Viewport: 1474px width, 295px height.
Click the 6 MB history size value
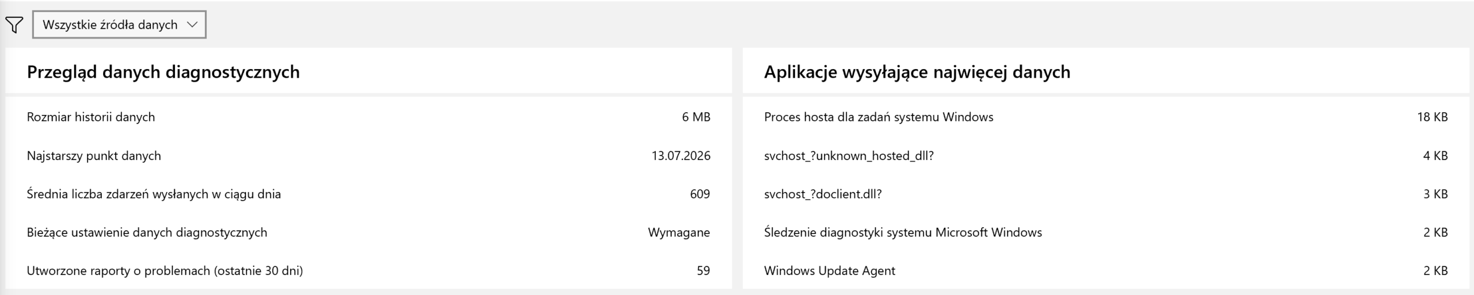coord(696,117)
